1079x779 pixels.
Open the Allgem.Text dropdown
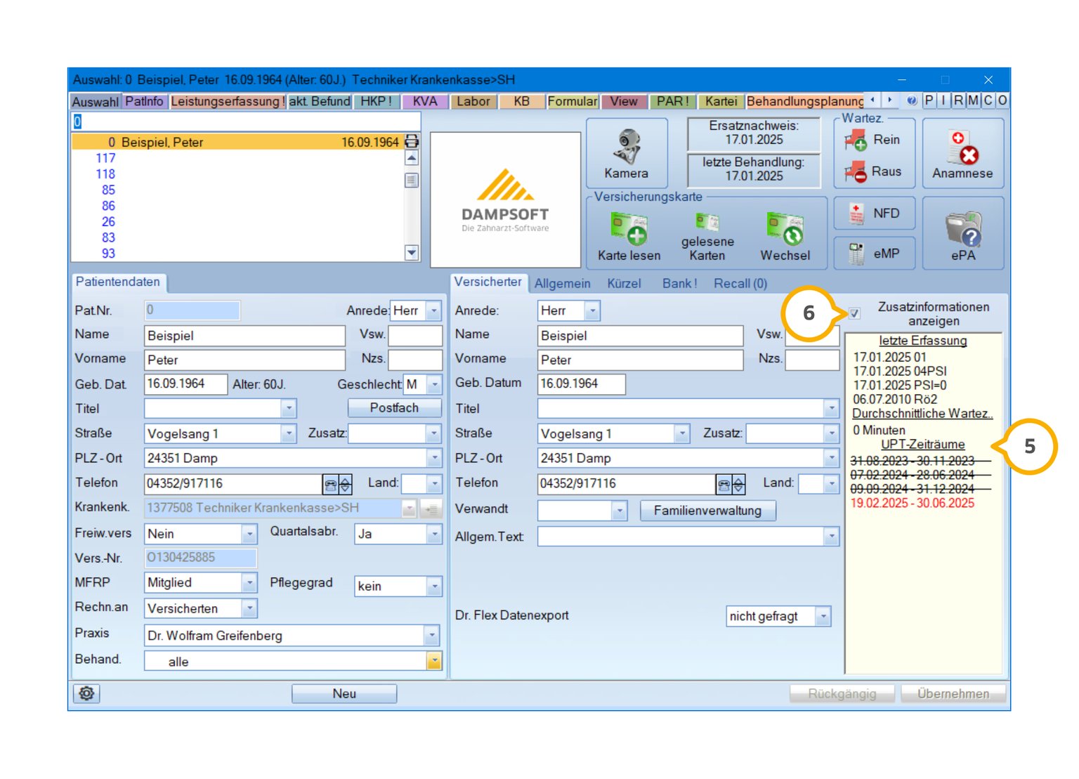[831, 537]
